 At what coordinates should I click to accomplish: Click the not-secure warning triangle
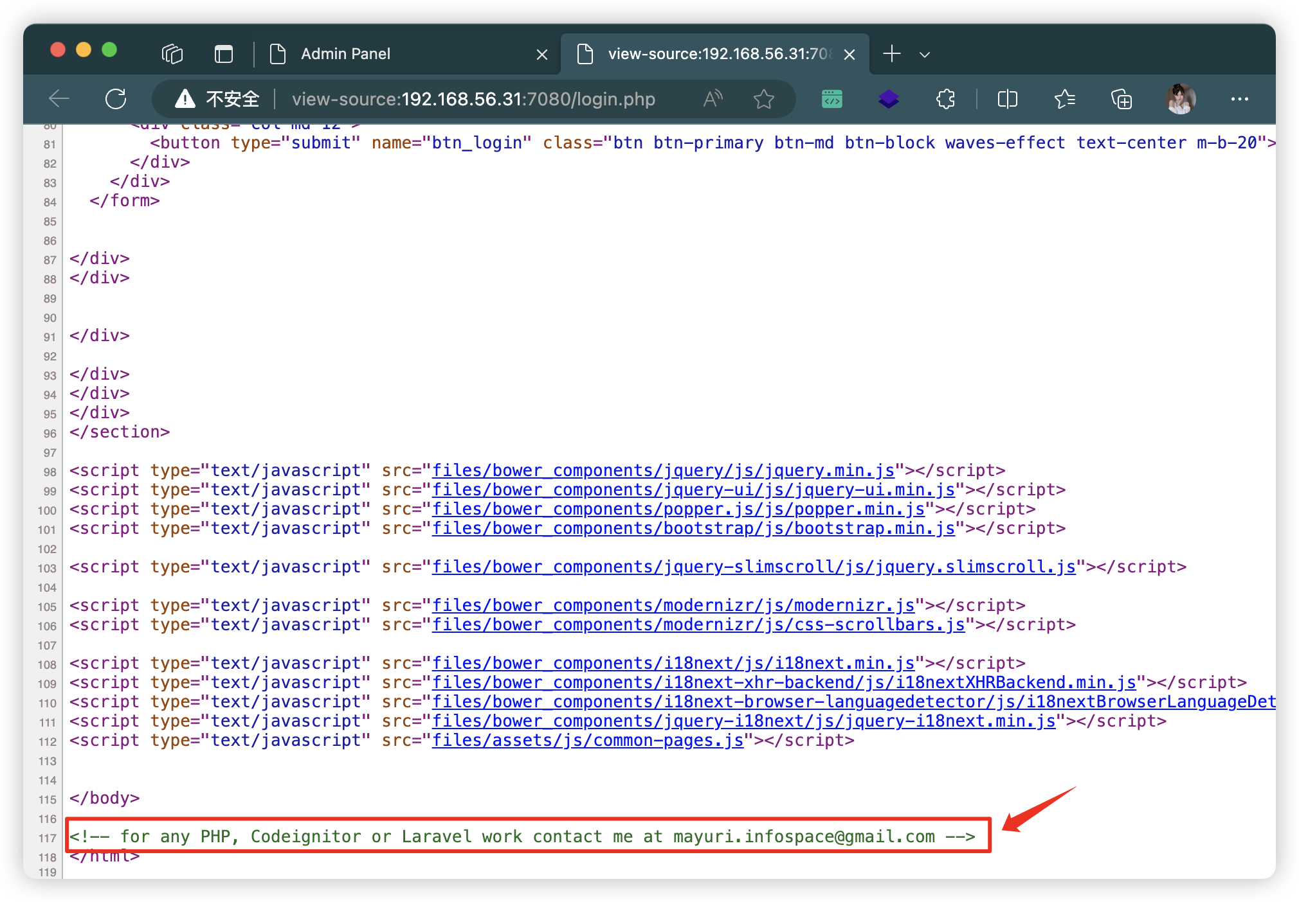point(185,99)
